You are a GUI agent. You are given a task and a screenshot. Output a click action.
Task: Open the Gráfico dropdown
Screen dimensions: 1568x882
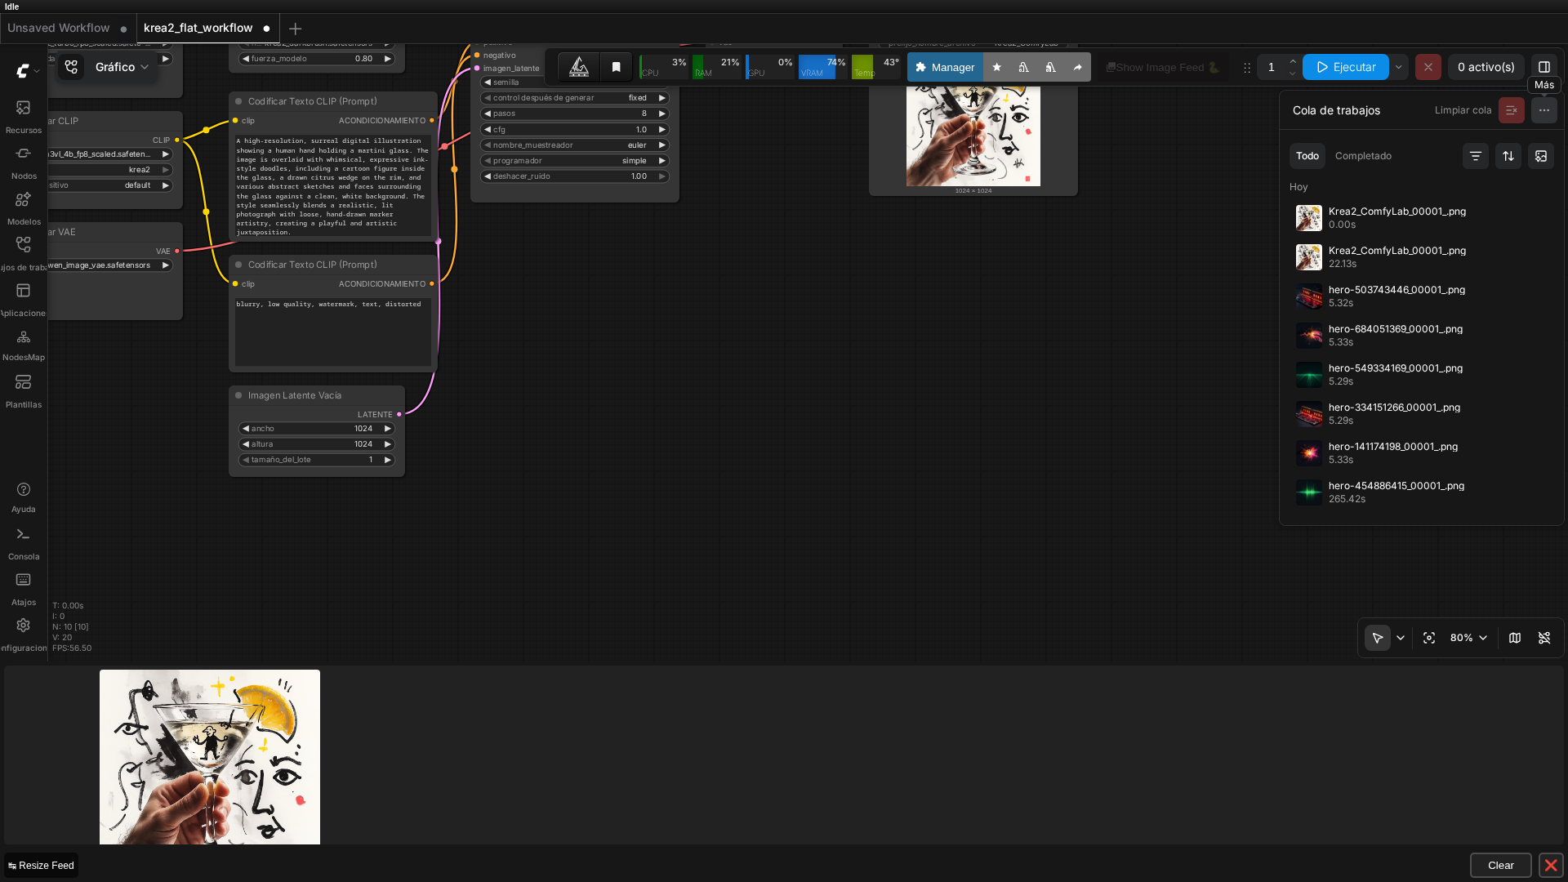click(122, 67)
